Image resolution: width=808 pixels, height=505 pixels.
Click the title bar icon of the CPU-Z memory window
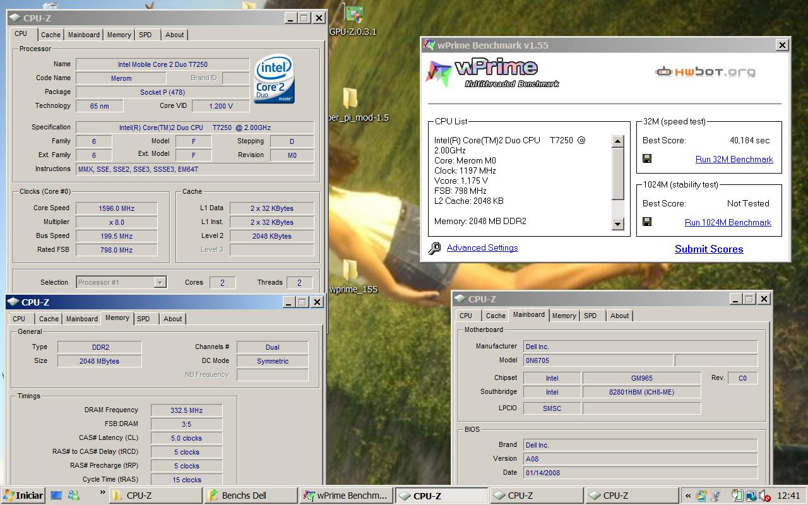click(x=14, y=302)
